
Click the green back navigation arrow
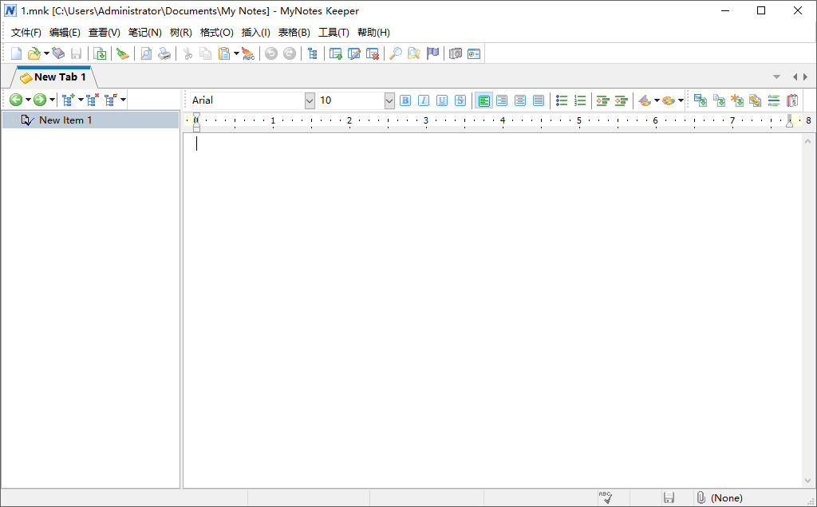pos(18,100)
